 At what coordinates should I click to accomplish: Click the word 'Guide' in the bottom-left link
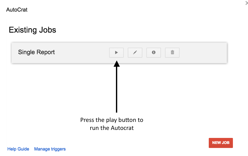[23, 149]
